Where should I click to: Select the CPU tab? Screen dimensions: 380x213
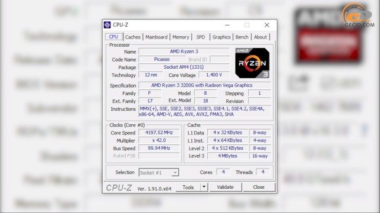click(x=113, y=37)
